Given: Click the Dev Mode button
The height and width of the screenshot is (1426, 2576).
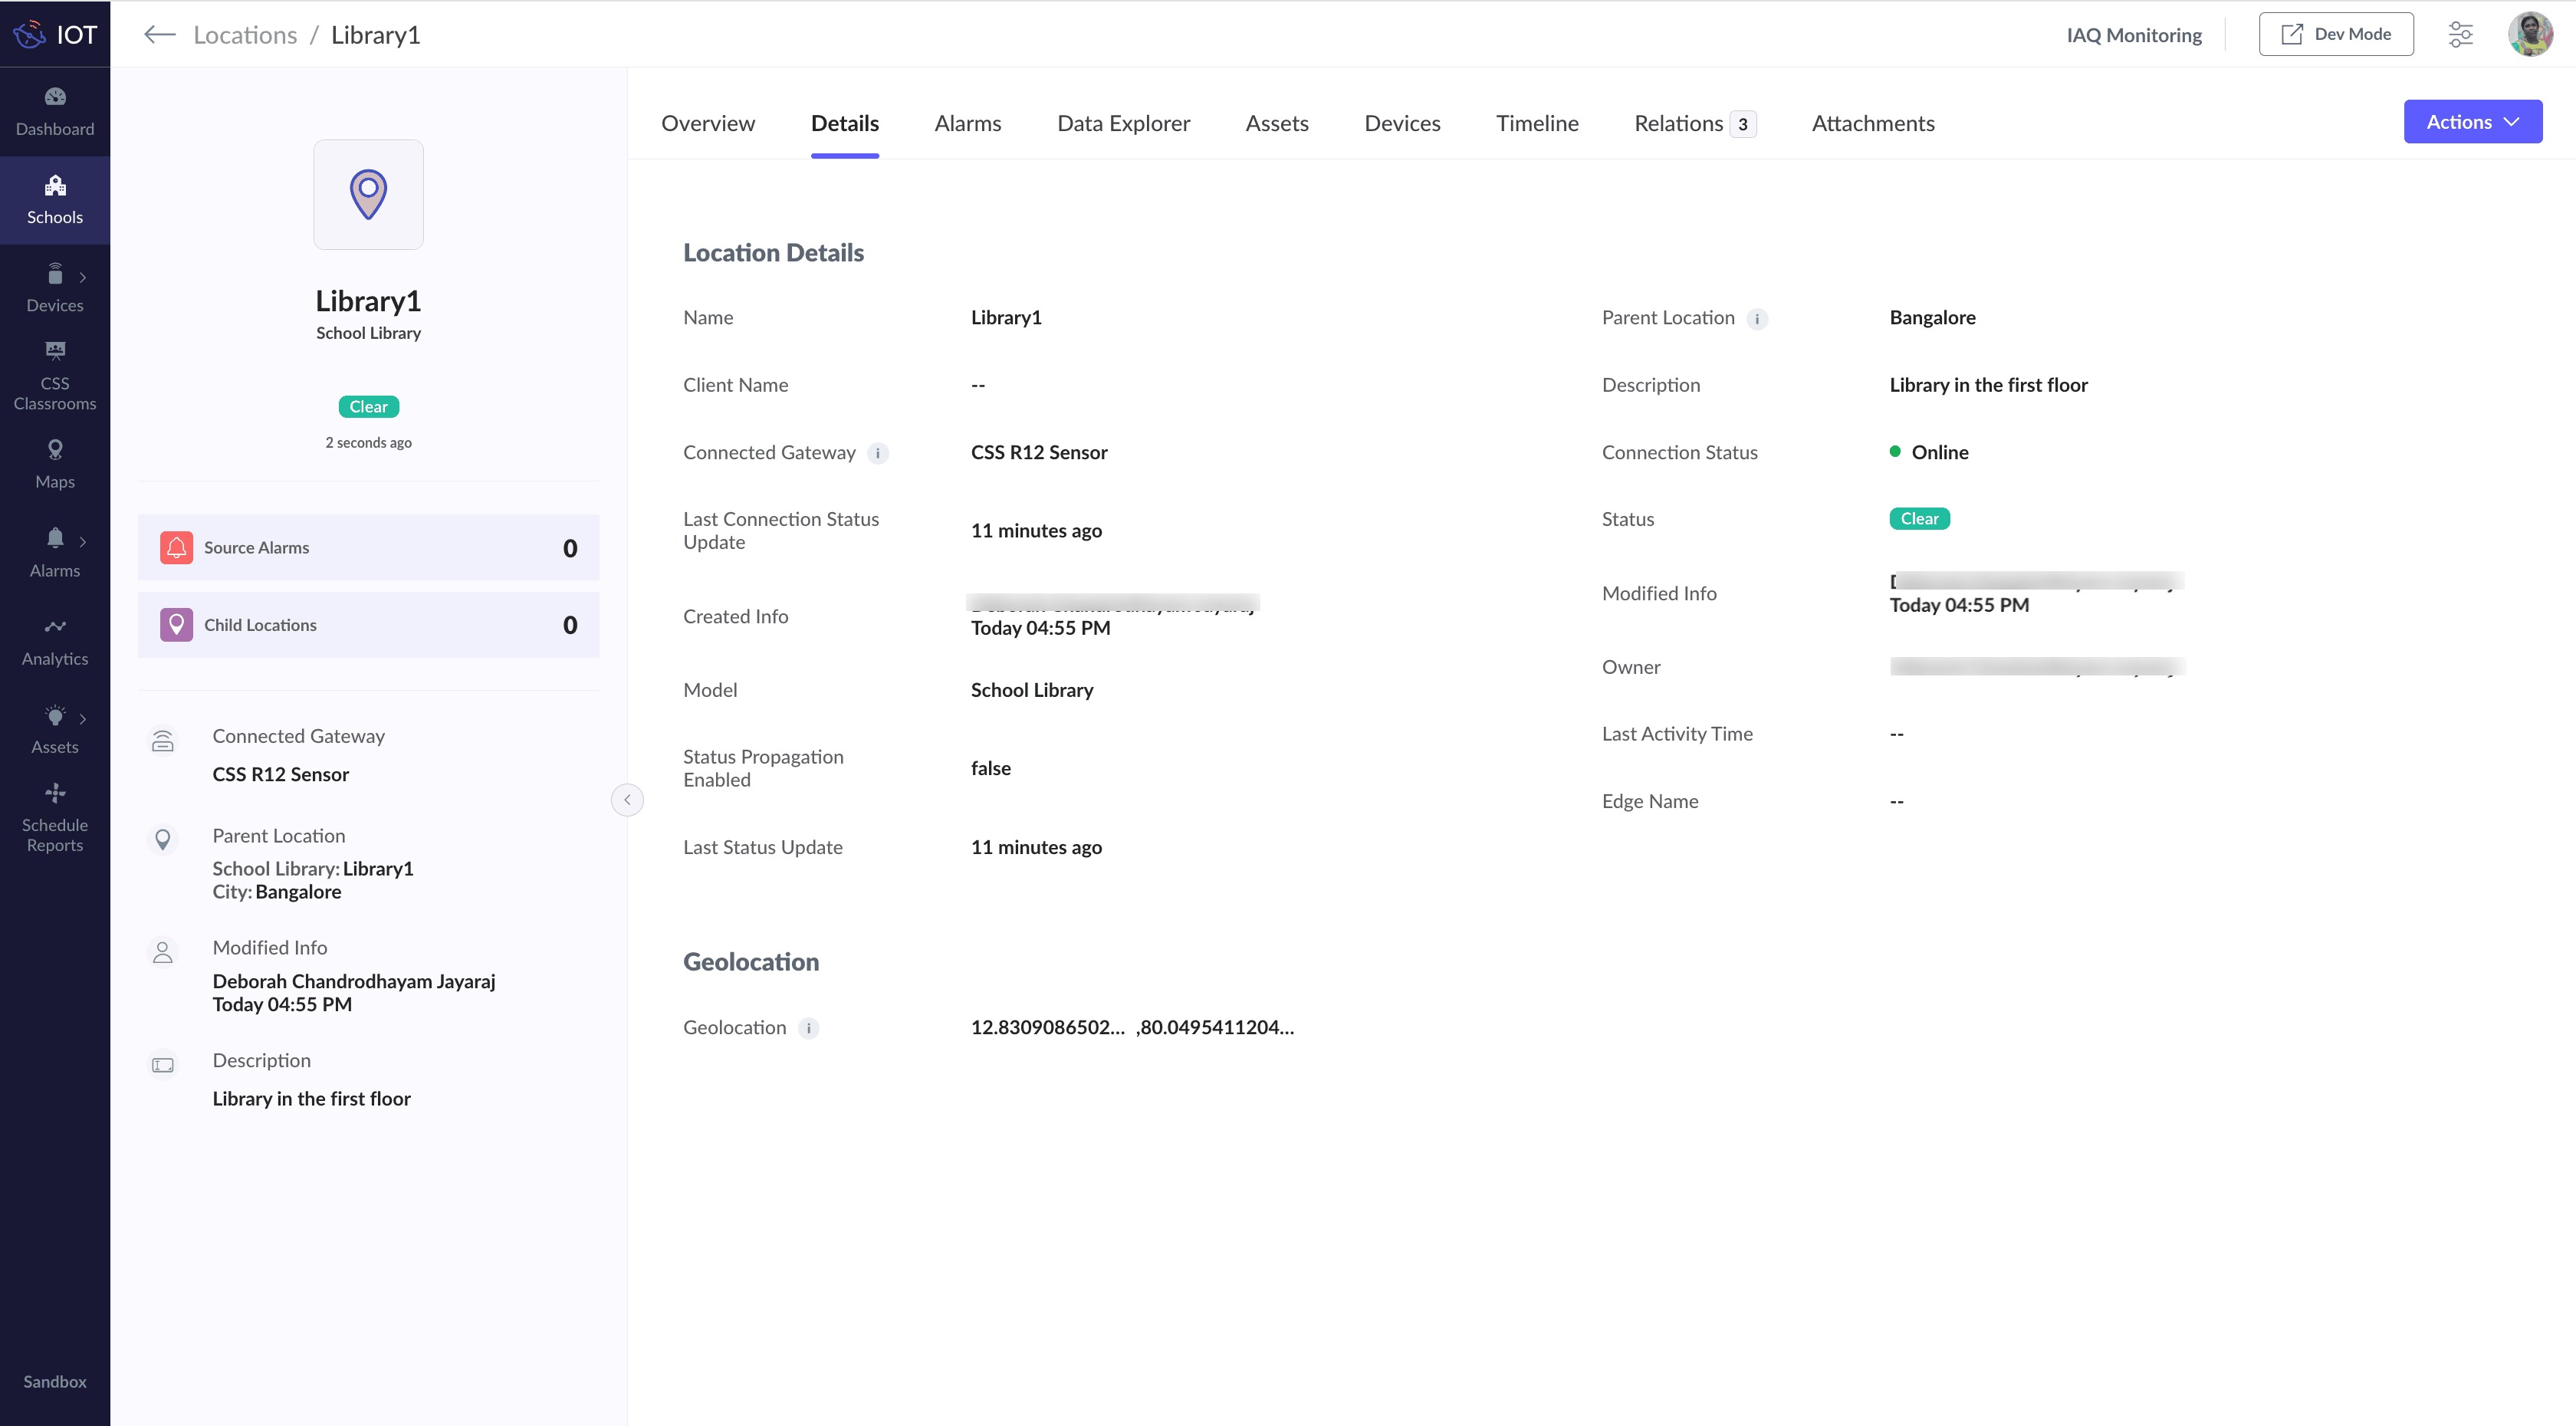Looking at the screenshot, I should click(x=2335, y=35).
